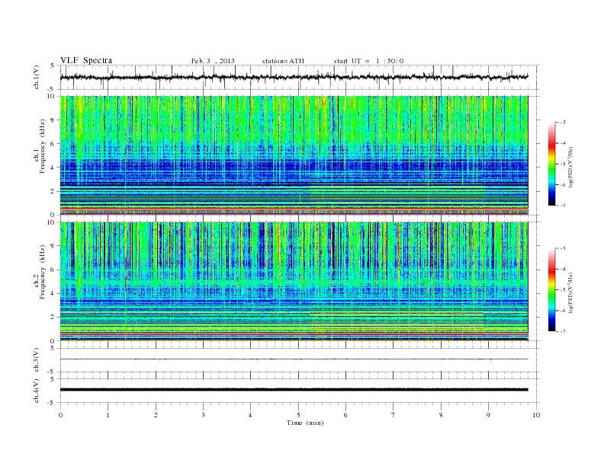Click the ch.3 flat waveform line
The image size is (604, 466).
point(294,359)
